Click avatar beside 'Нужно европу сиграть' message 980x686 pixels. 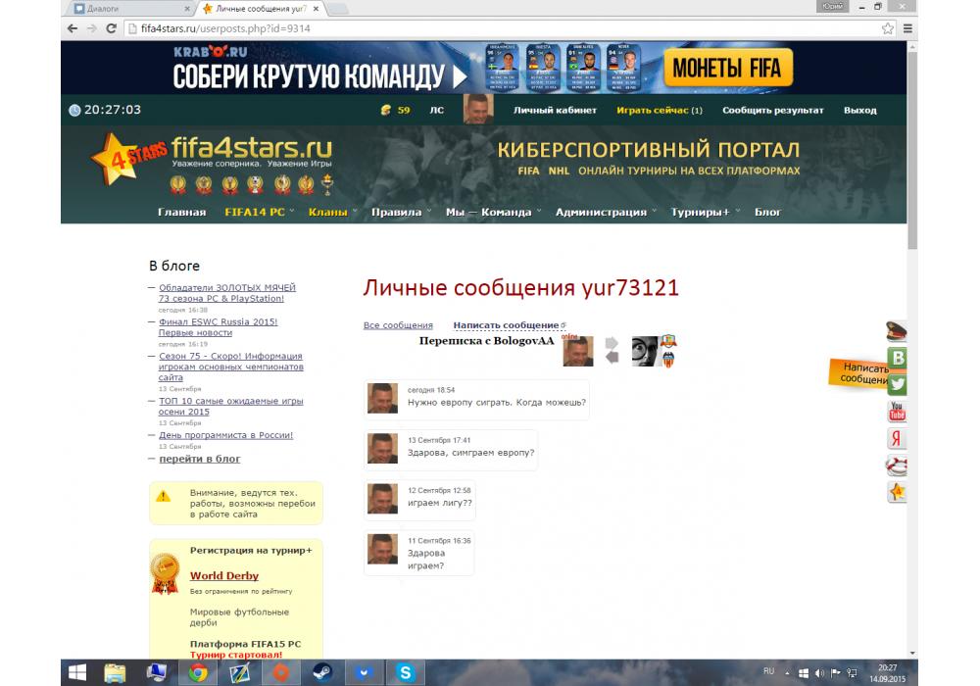[x=382, y=399]
